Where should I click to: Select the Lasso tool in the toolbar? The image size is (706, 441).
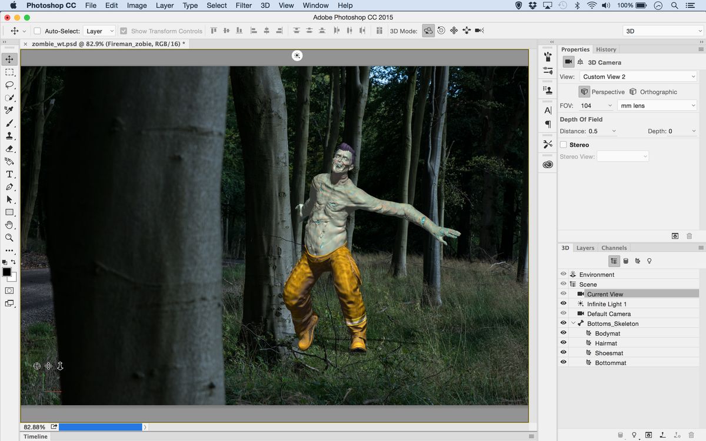9,85
